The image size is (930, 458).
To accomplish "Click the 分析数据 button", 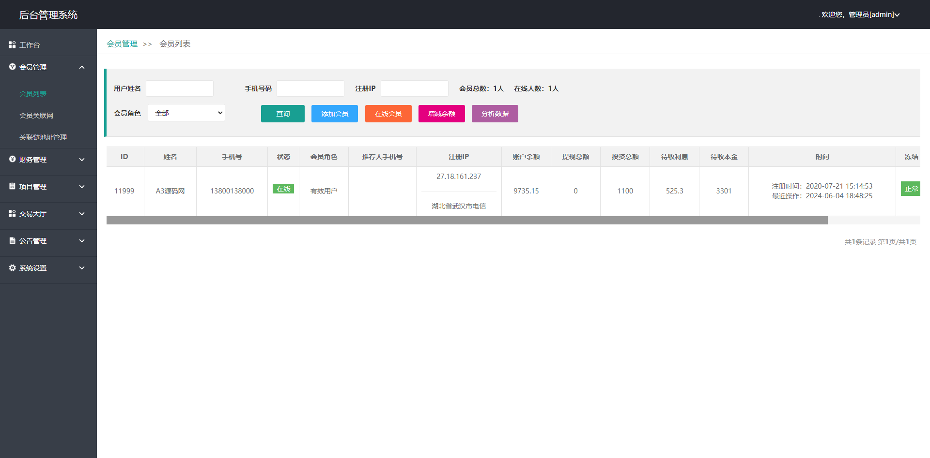I will [495, 114].
